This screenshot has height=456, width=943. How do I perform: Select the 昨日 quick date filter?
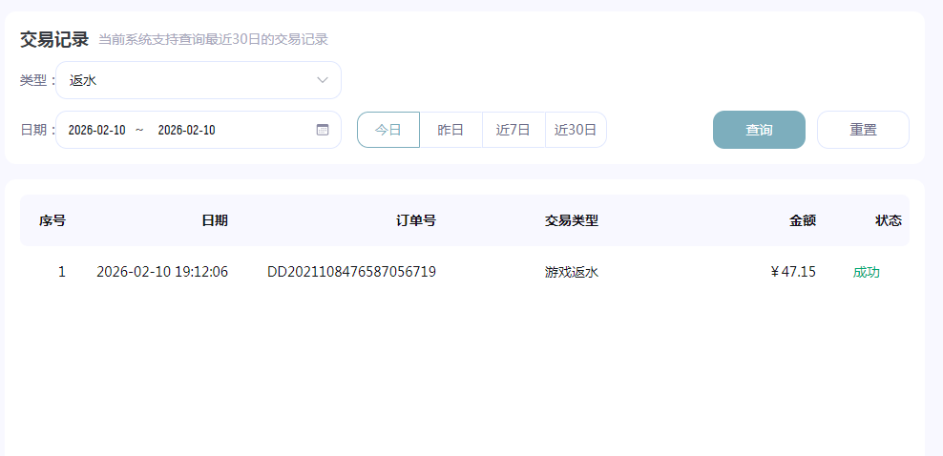pyautogui.click(x=451, y=130)
